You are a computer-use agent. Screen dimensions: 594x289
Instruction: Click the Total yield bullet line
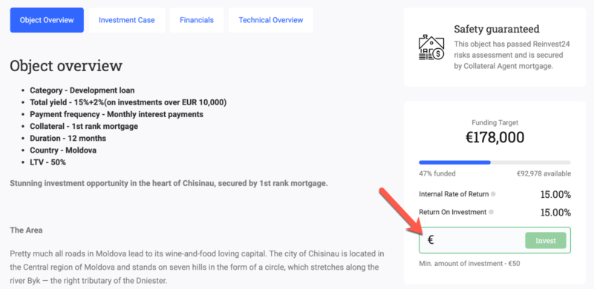click(128, 102)
